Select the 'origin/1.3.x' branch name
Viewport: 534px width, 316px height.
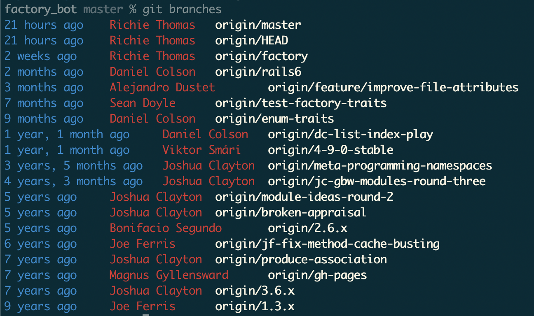pyautogui.click(x=255, y=307)
